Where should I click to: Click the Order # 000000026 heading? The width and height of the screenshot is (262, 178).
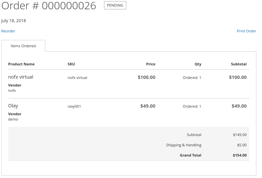(49, 6)
